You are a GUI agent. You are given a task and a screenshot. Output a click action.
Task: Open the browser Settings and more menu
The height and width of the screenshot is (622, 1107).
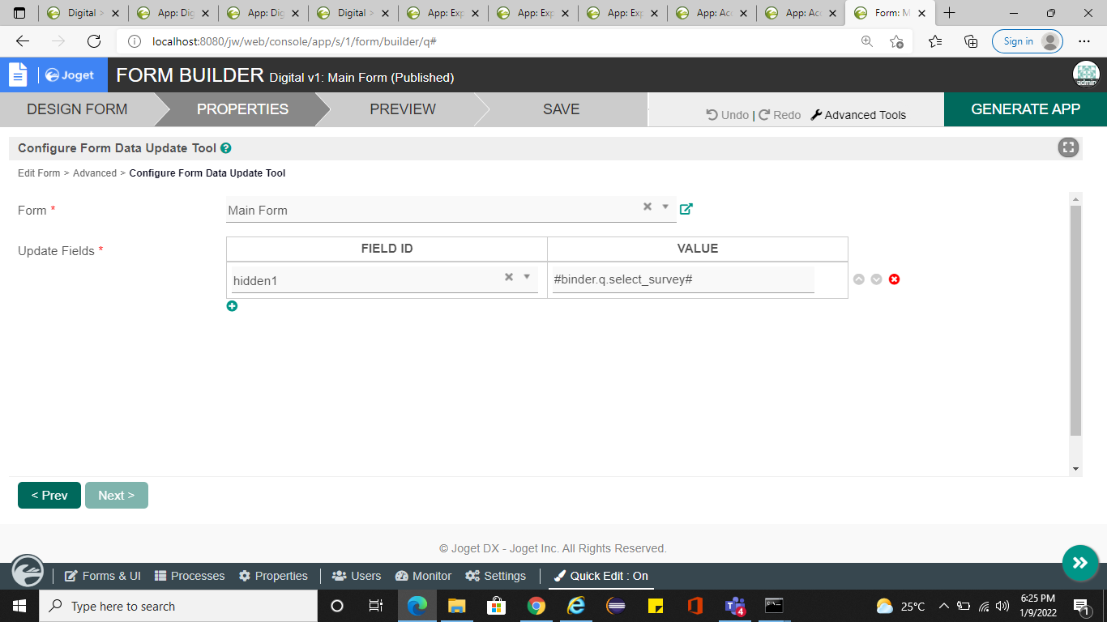coord(1084,41)
